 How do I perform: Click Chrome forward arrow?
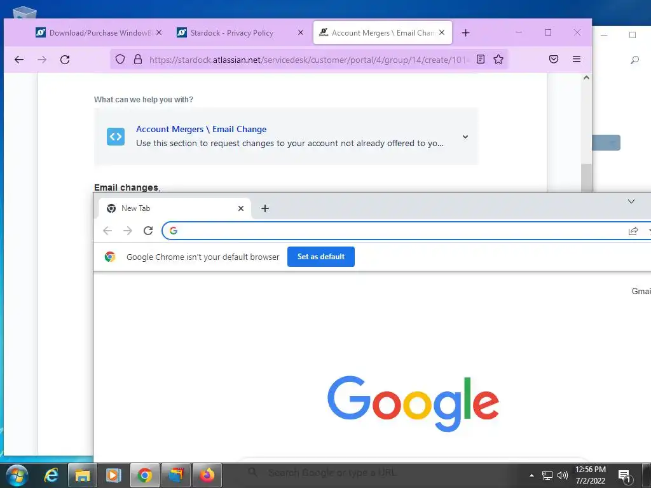[128, 231]
